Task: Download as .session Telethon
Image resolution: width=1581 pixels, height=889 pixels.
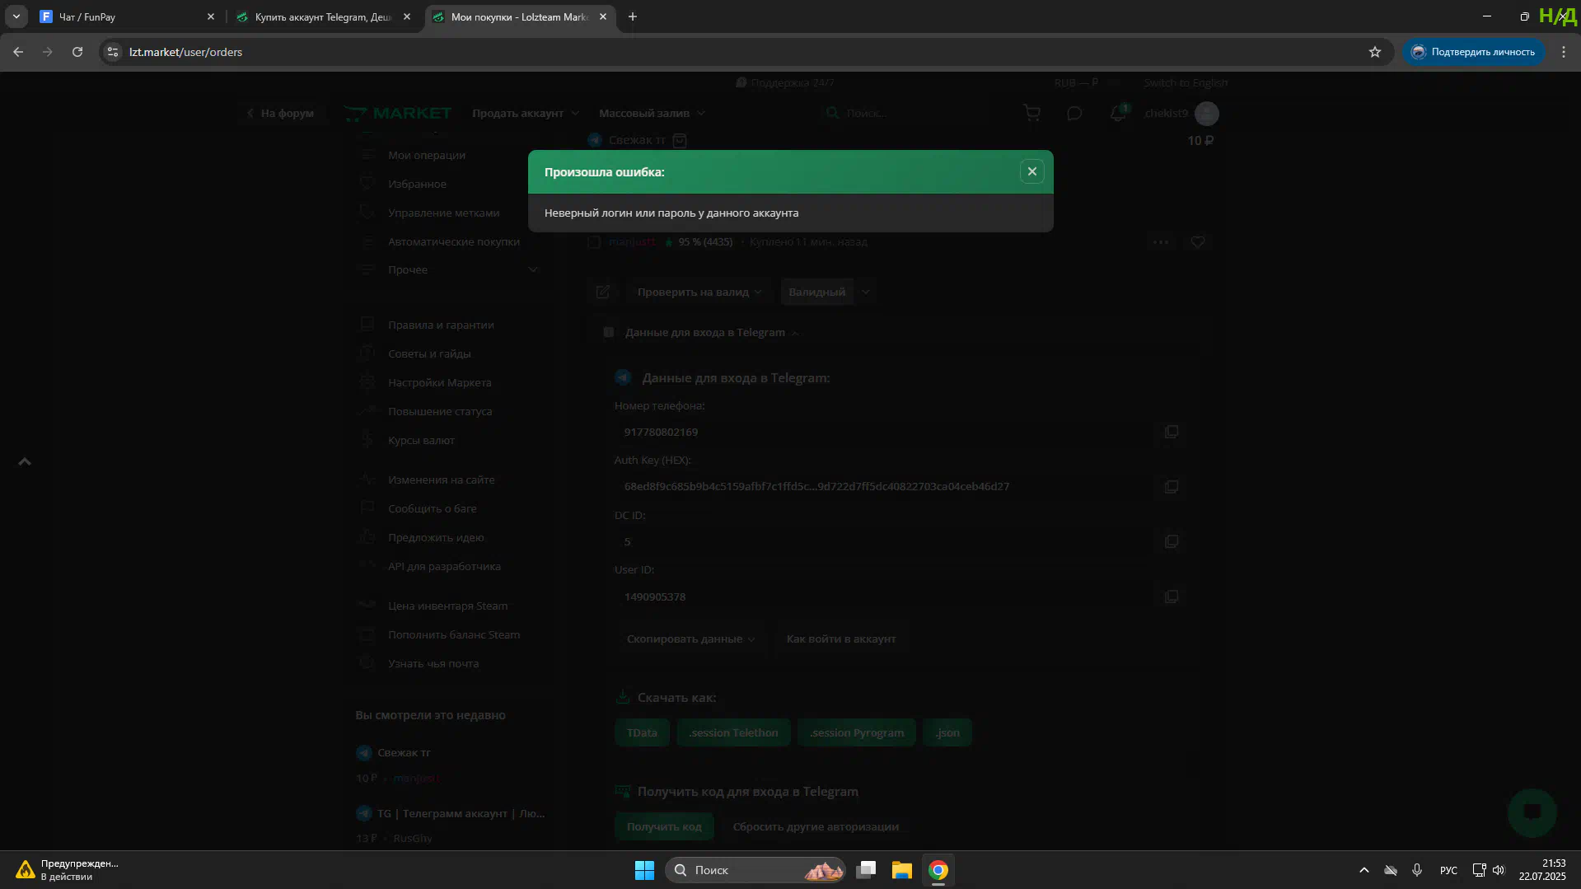Action: tap(733, 732)
